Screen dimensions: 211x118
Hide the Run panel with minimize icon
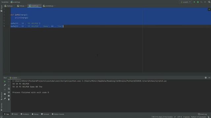pyautogui.click(x=209, y=78)
